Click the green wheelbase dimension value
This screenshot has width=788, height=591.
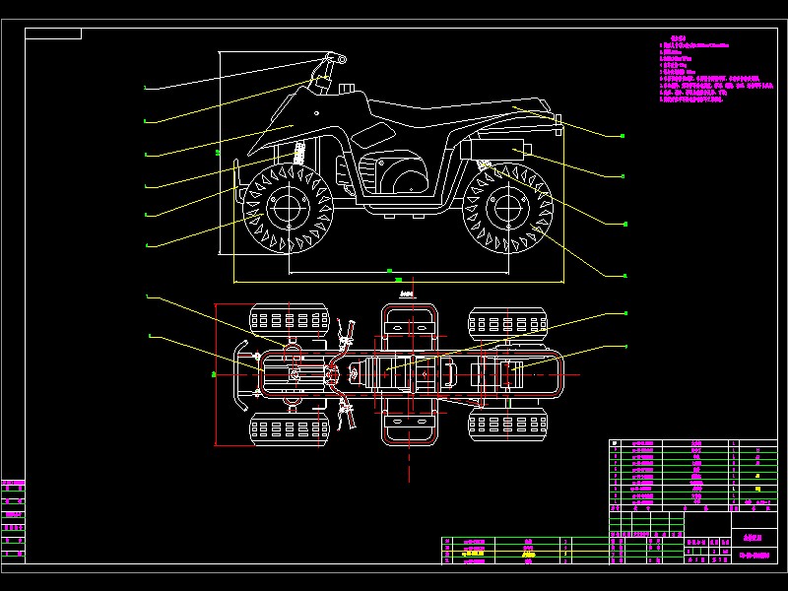click(x=389, y=271)
